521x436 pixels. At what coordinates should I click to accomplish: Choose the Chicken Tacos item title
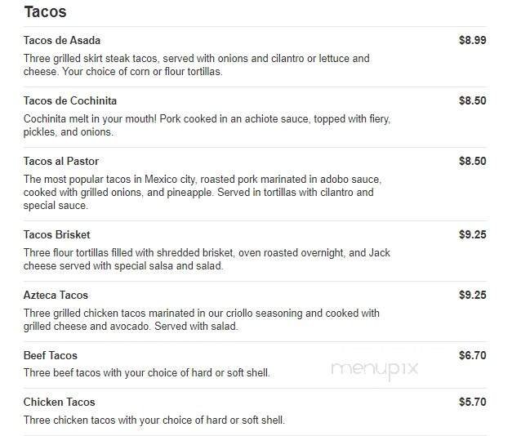pos(60,402)
